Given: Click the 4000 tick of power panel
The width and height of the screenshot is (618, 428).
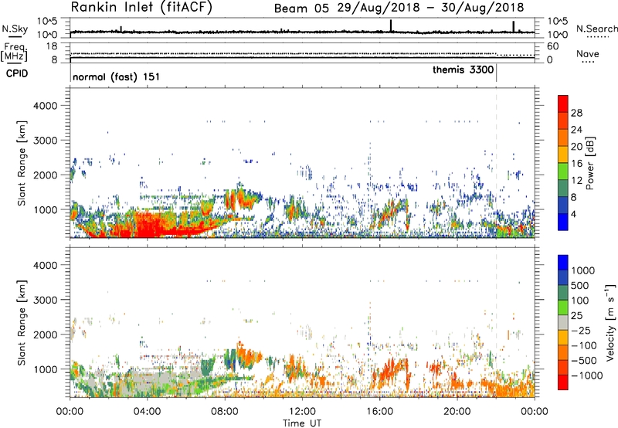Looking at the screenshot, I should pyautogui.click(x=45, y=106).
